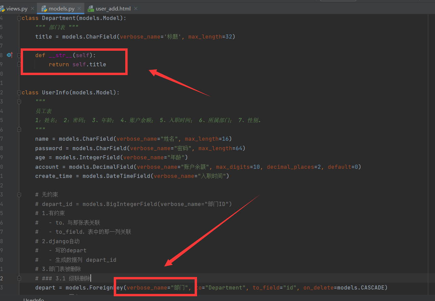
Task: Click max_length=32 in the title field
Action: (x=210, y=37)
